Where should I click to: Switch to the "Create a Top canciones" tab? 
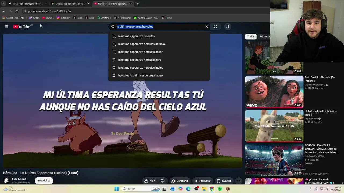pyautogui.click(x=70, y=4)
